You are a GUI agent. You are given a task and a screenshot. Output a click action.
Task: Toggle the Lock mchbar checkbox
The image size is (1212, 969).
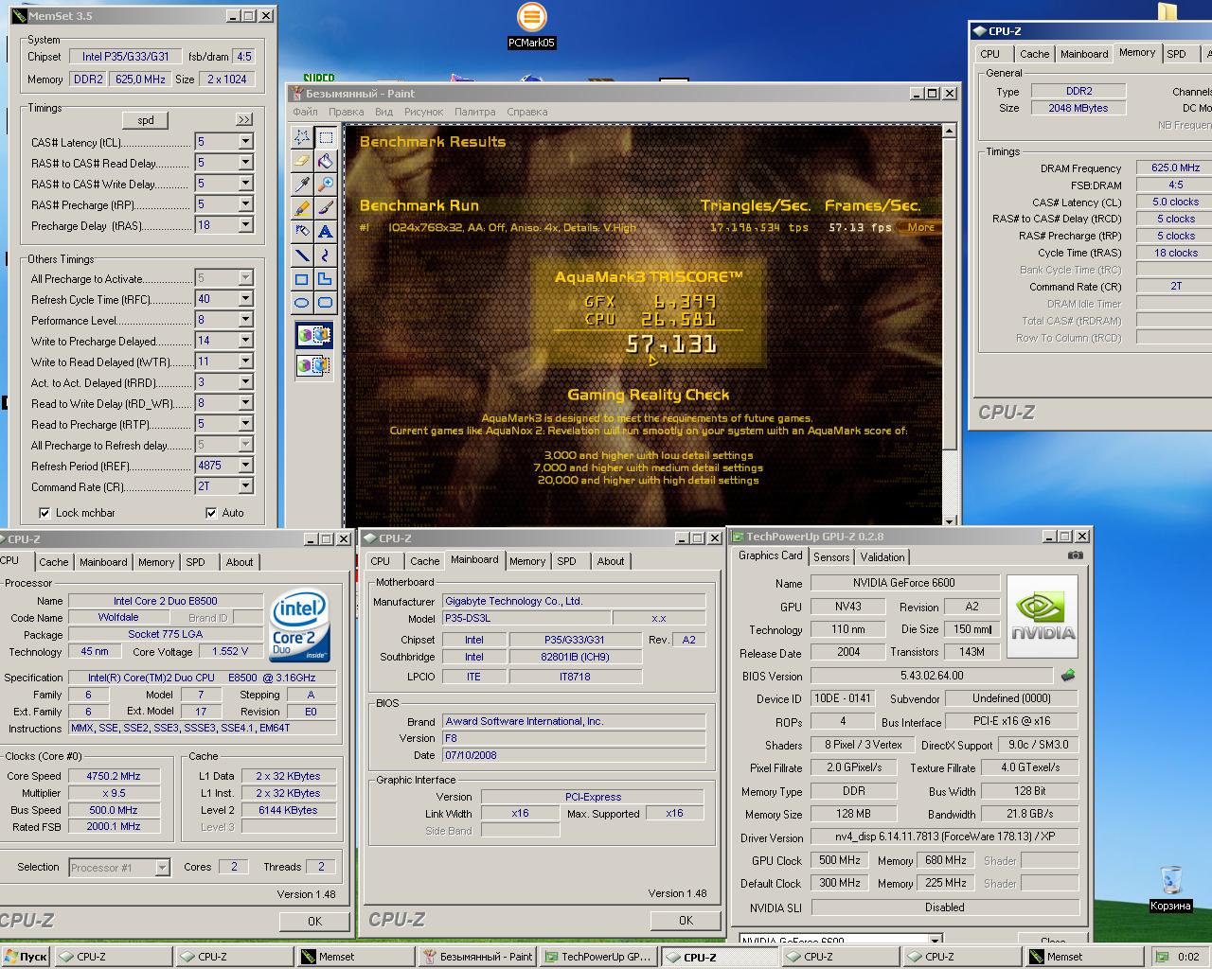[x=45, y=513]
